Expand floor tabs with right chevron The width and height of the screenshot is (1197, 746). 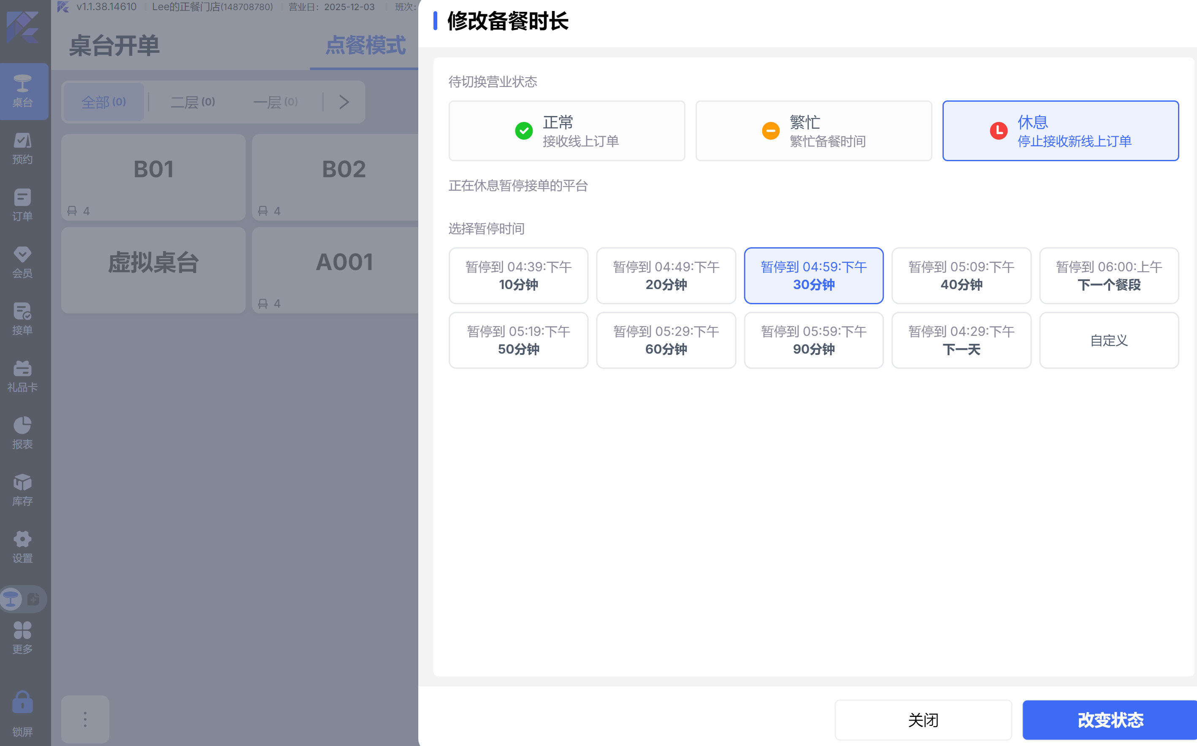click(x=344, y=102)
